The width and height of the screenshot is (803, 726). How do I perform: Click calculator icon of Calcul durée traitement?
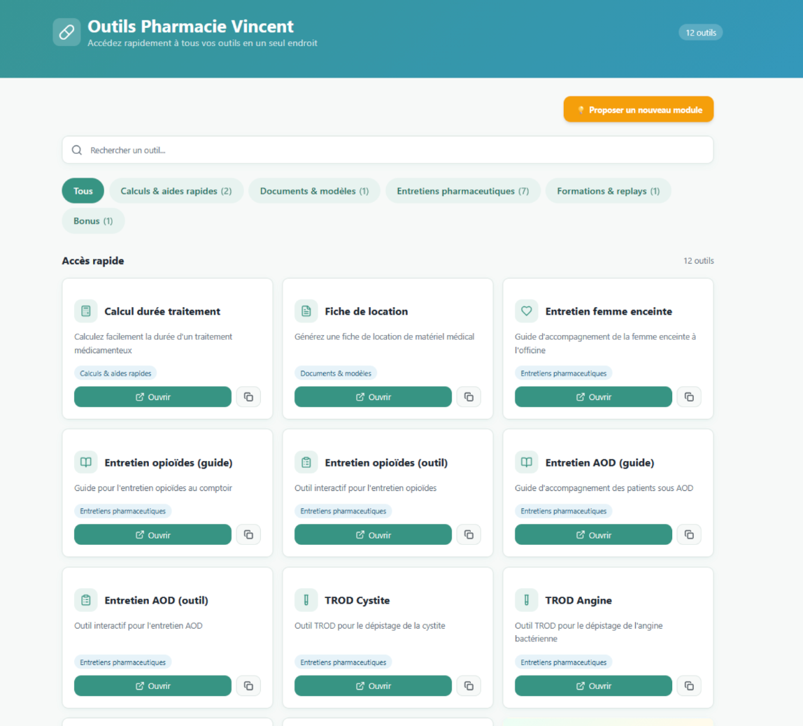(86, 311)
